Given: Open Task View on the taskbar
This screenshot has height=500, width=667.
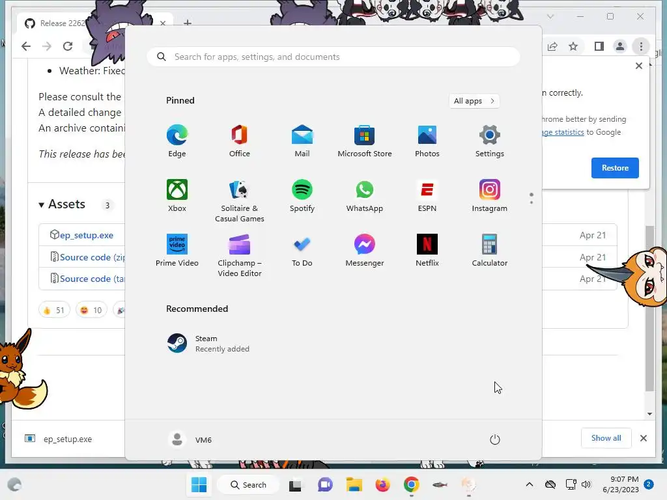Looking at the screenshot, I should 295,484.
